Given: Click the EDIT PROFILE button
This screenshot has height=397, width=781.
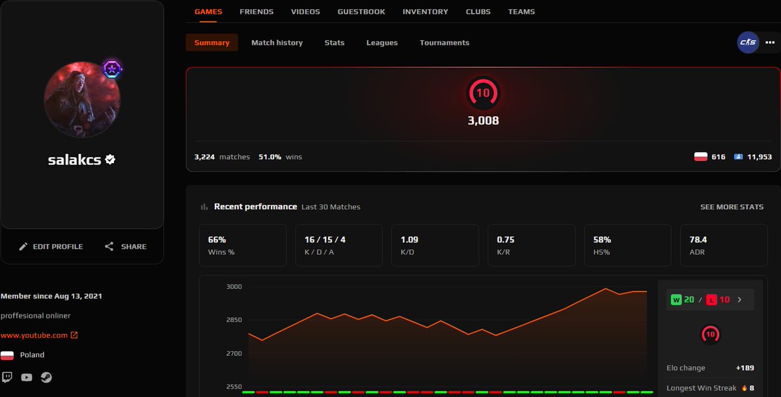Looking at the screenshot, I should pos(51,247).
